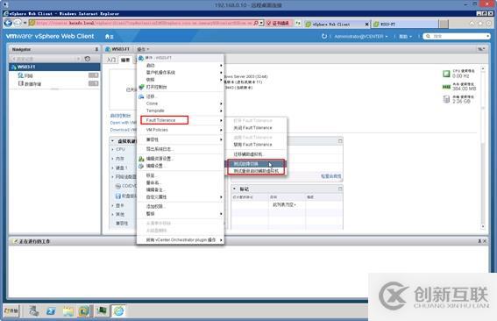Image resolution: width=497 pixels, height=321 pixels.
Task: Expand the Video card (显卡) row
Action: 113,206
